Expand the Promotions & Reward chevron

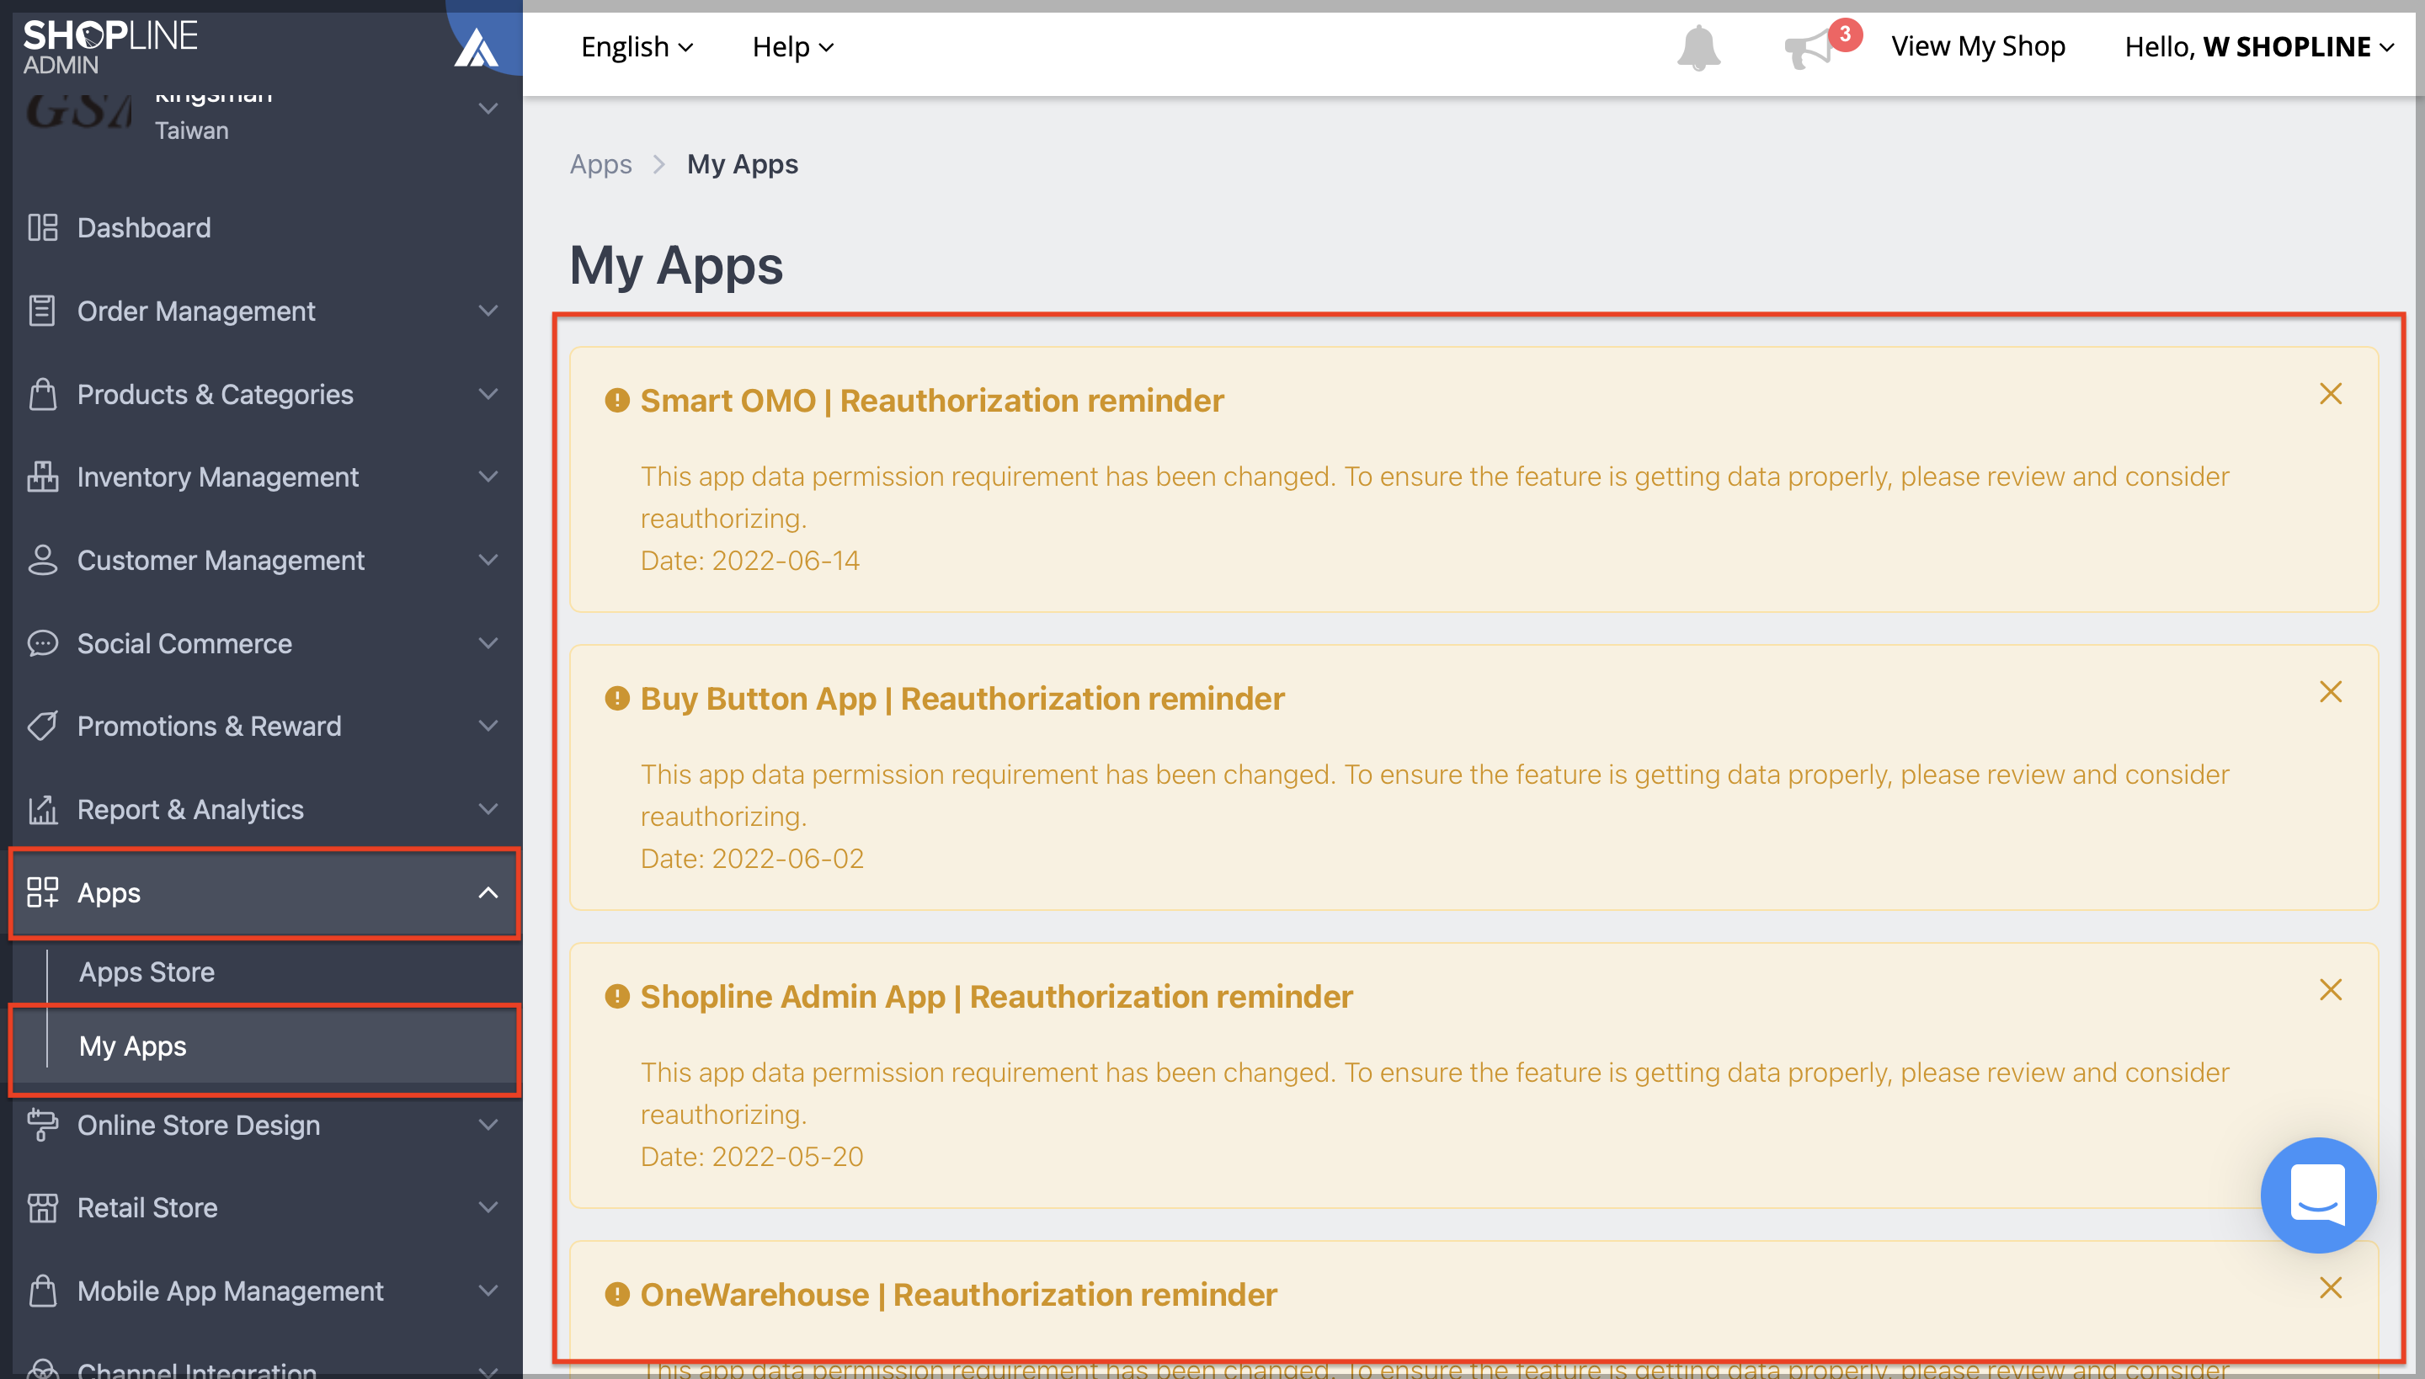click(x=488, y=727)
